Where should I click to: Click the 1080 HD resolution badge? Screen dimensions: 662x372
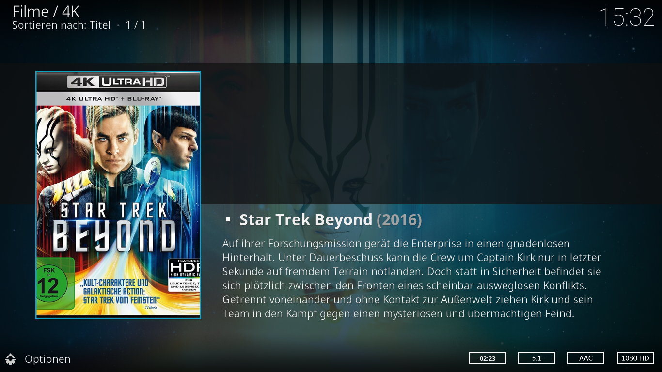pyautogui.click(x=635, y=358)
